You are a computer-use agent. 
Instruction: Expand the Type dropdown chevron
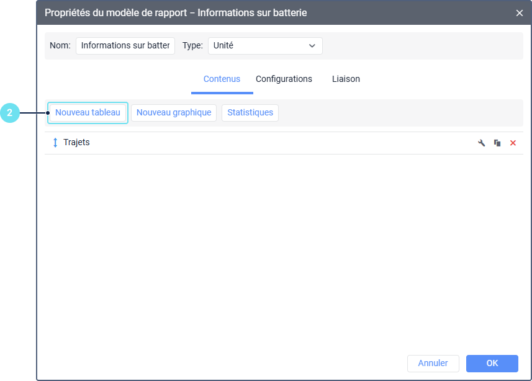312,45
